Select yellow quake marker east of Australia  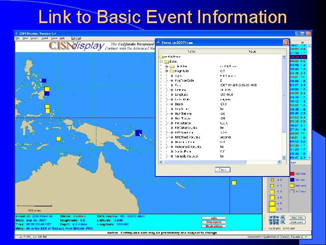pos(234,183)
